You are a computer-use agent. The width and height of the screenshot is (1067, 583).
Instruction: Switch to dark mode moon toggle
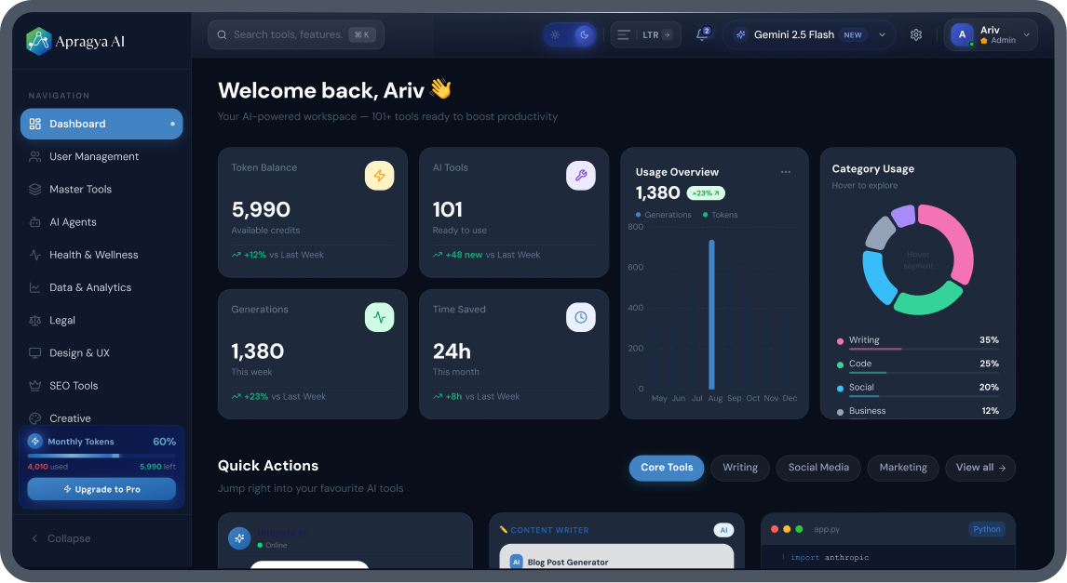coord(584,35)
